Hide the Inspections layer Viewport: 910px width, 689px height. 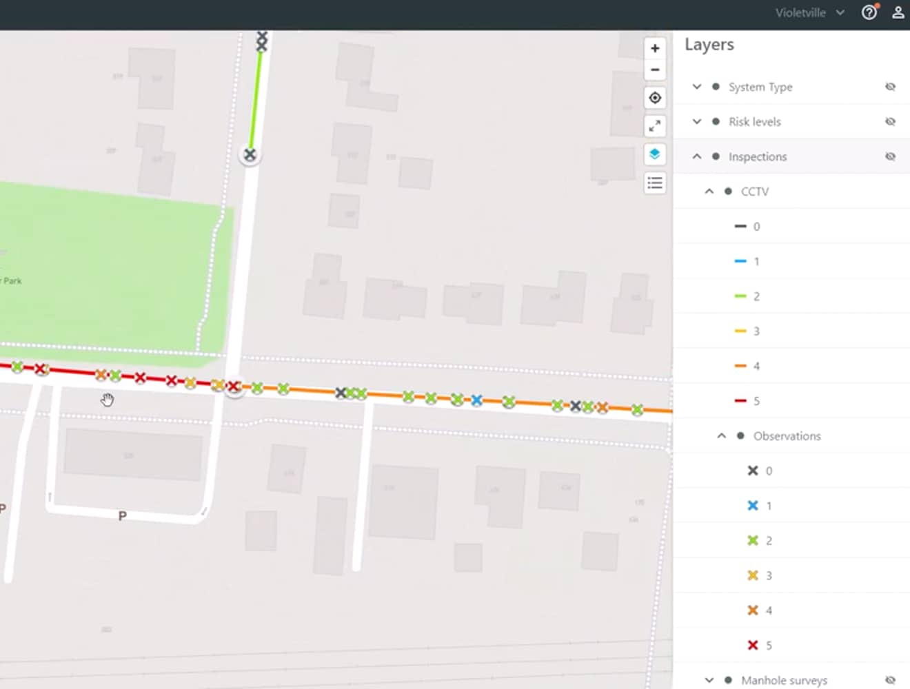pos(890,156)
